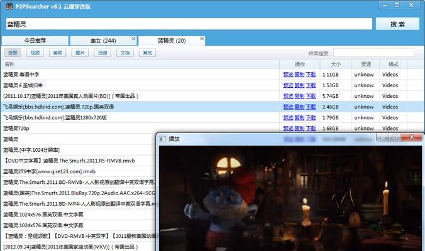Click the 搜索 search button
The height and width of the screenshot is (251, 425).
pyautogui.click(x=397, y=24)
